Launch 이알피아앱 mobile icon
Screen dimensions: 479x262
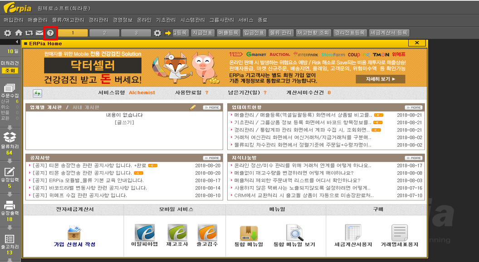tap(145, 233)
